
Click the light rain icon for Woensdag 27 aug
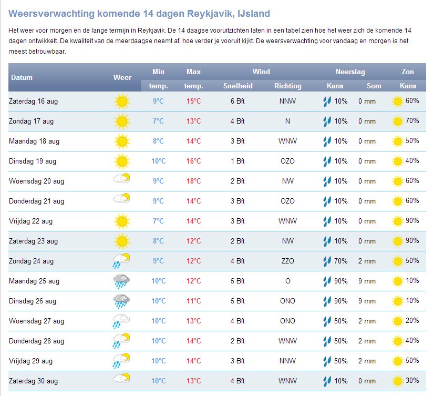point(122,321)
